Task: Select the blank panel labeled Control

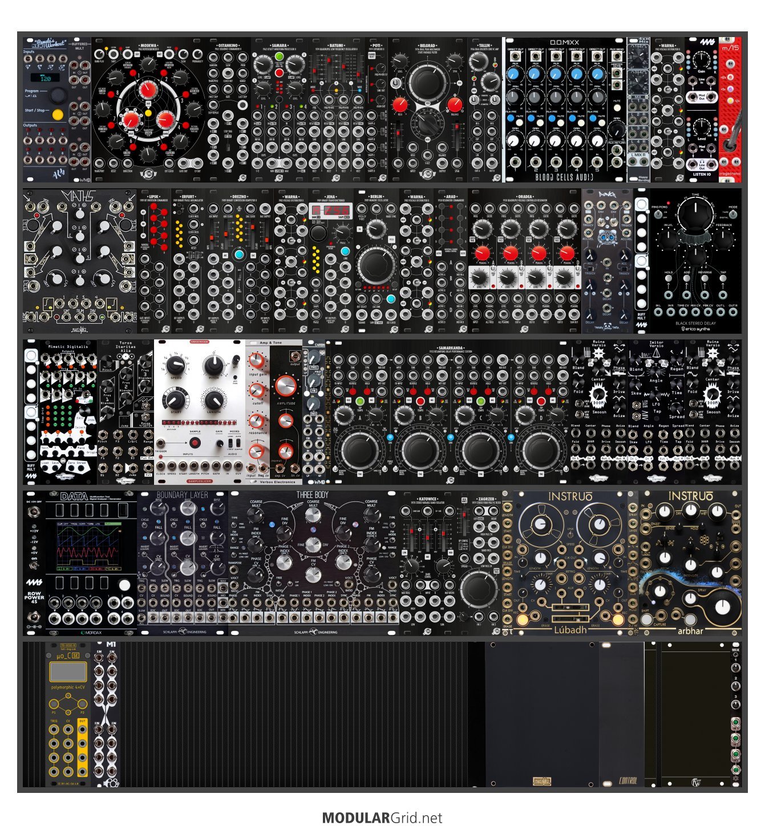Action: pos(622,714)
